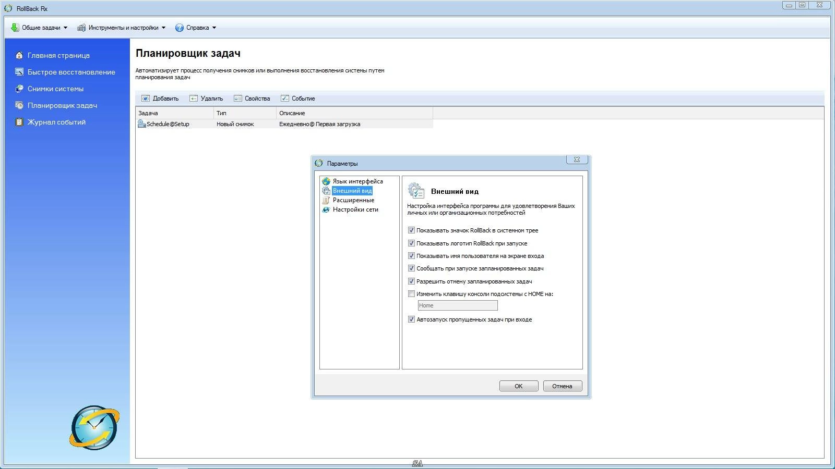Viewport: 835px width, 469px height.
Task: Close the Параметры dialog
Action: (x=577, y=159)
